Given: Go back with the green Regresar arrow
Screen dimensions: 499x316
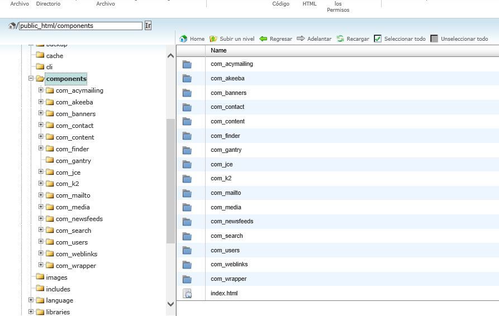Looking at the screenshot, I should (x=263, y=39).
